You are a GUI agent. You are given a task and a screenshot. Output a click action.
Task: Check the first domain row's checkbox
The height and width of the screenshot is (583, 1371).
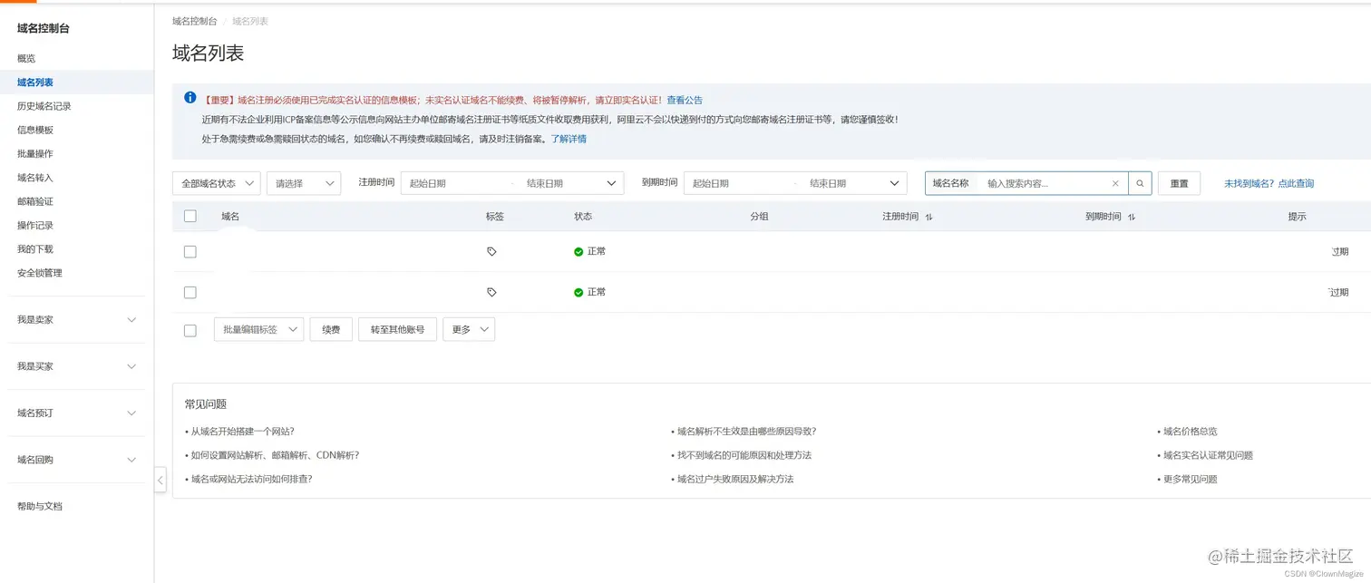[190, 250]
